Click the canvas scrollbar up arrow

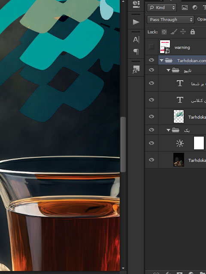[x=123, y=1]
